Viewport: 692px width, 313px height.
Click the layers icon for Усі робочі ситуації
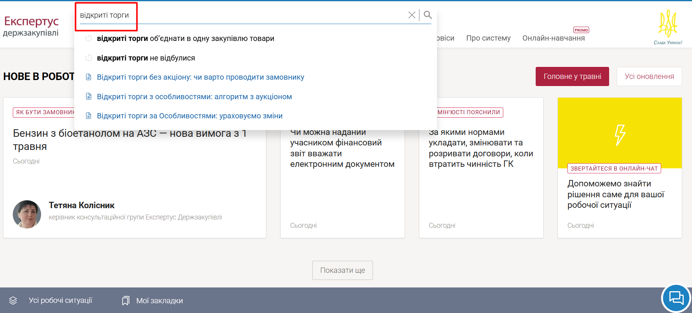(x=13, y=301)
